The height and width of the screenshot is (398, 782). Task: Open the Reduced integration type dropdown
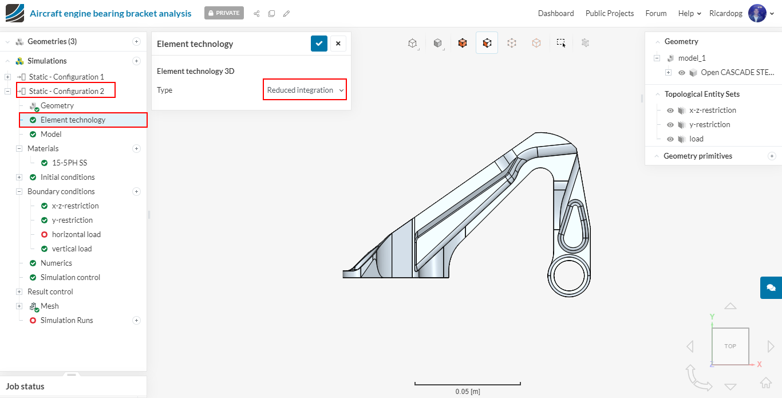click(x=305, y=90)
